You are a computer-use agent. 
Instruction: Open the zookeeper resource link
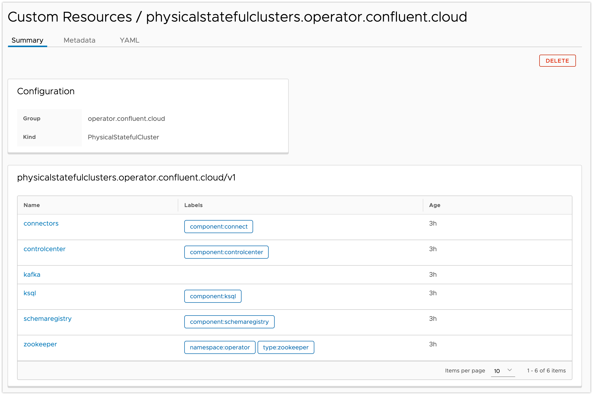[40, 344]
